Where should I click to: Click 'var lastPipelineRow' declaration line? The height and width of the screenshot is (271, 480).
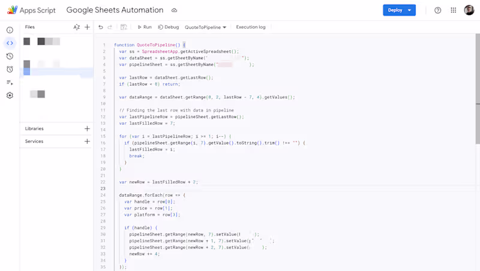pyautogui.click(x=182, y=117)
